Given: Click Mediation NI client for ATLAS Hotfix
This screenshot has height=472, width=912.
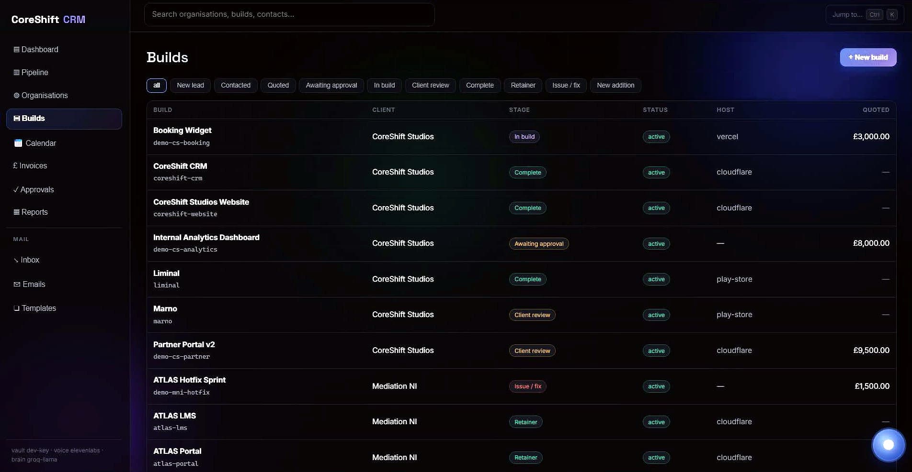Looking at the screenshot, I should coord(395,386).
